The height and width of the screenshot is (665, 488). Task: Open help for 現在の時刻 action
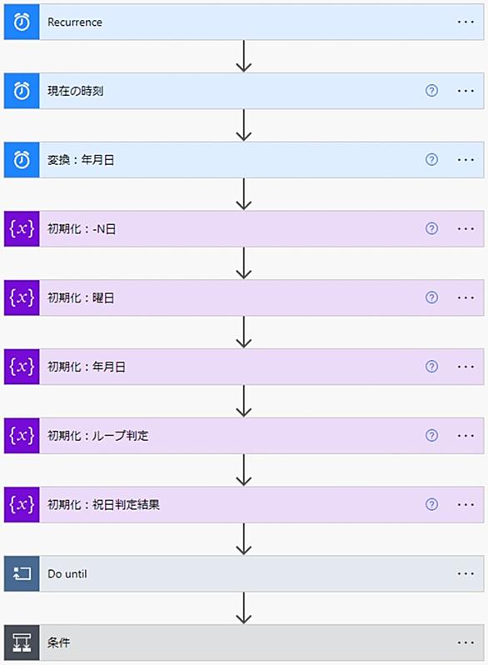(431, 91)
